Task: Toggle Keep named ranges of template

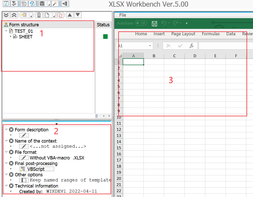Action: [x=24, y=180]
